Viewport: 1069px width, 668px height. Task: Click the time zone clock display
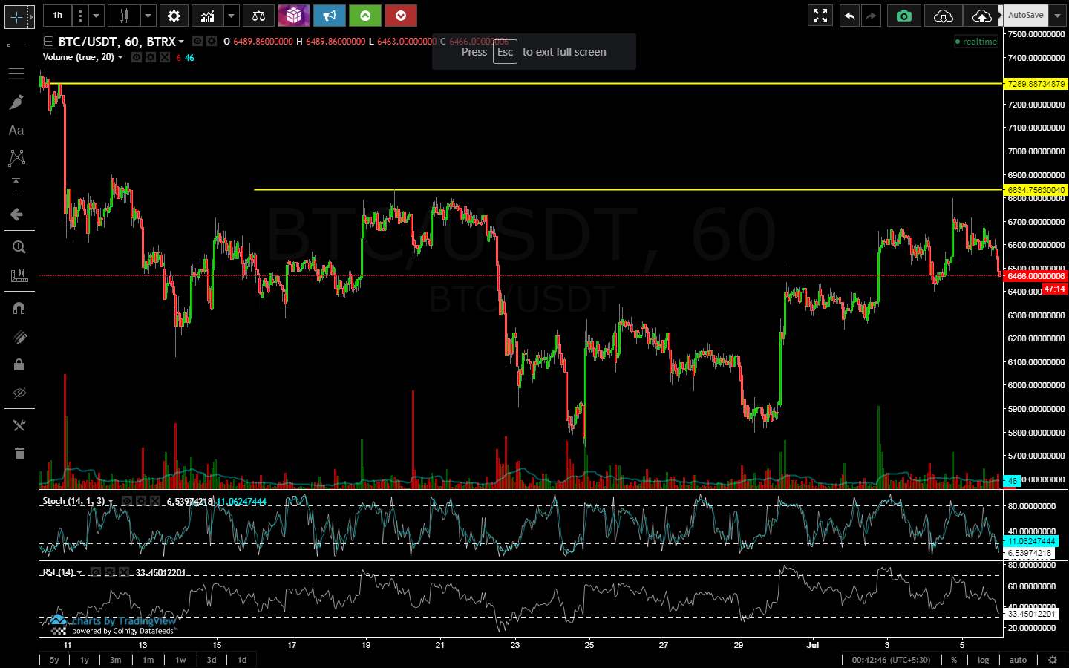pyautogui.click(x=891, y=660)
